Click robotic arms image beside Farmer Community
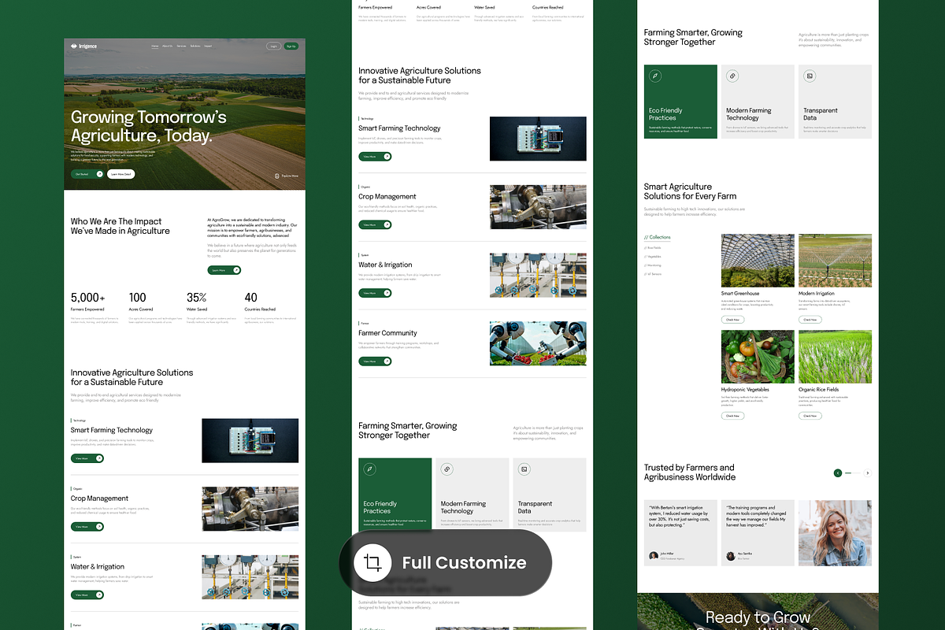This screenshot has height=630, width=945. [538, 343]
